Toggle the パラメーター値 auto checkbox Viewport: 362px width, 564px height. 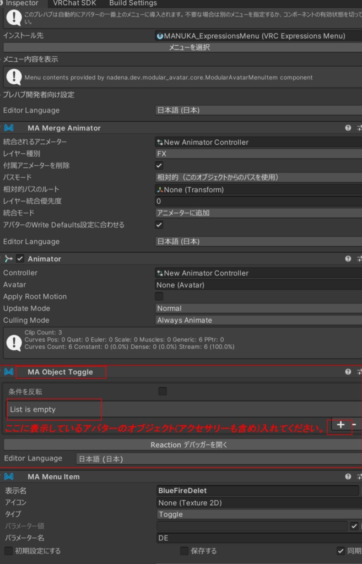click(354, 526)
